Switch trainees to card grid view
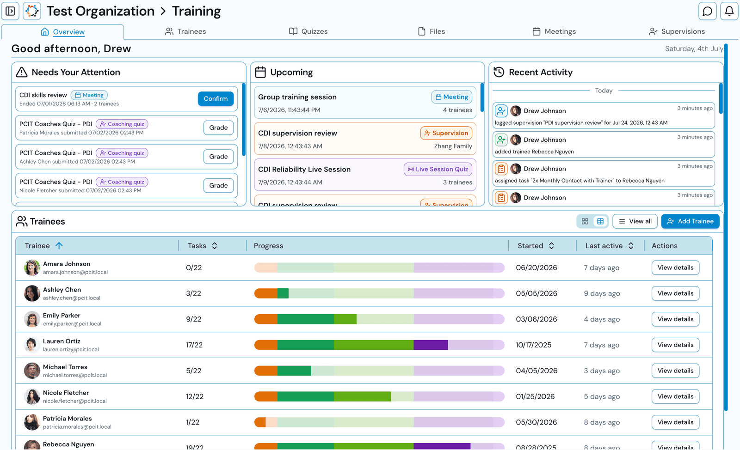740x450 pixels. tap(585, 221)
